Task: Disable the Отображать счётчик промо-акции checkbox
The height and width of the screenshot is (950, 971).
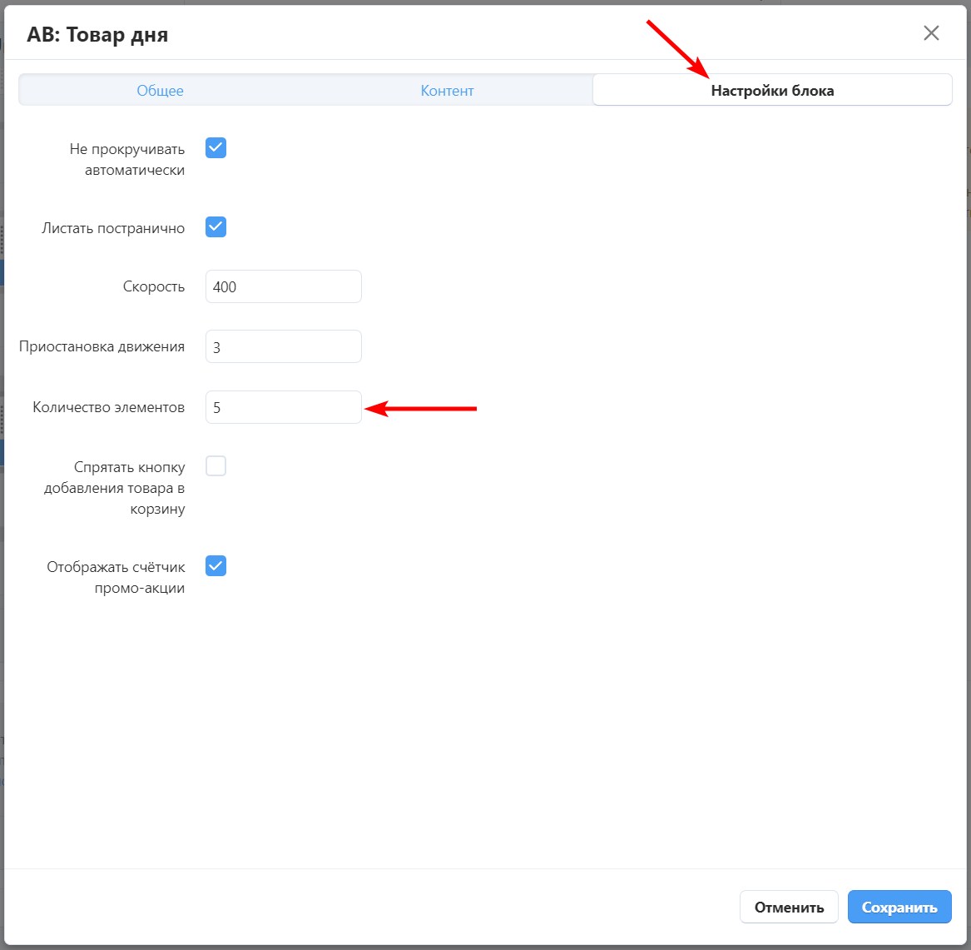Action: 216,566
